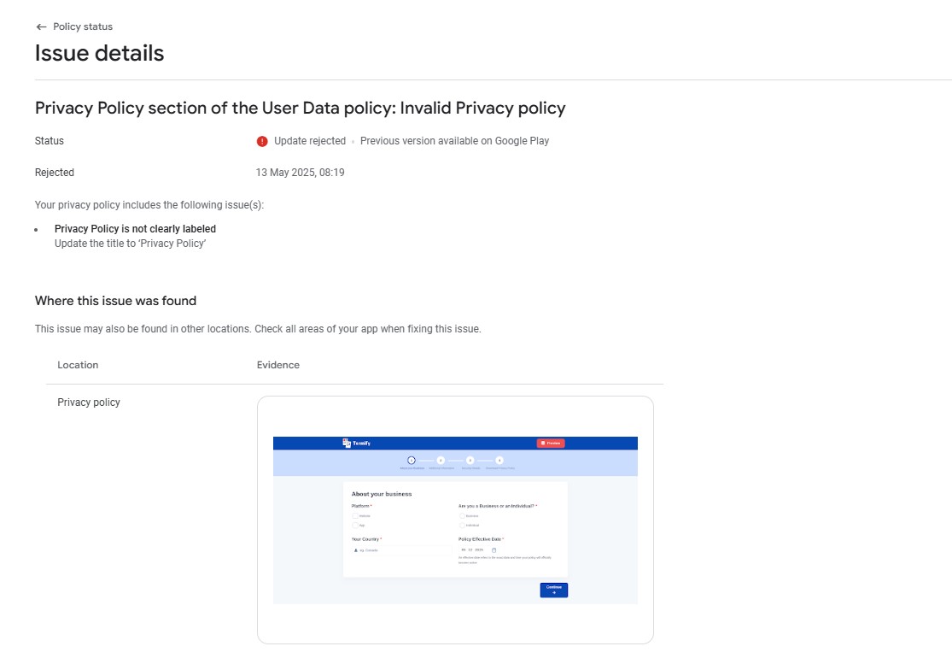952x664 pixels.
Task: Choose the Business radio option
Action: [462, 516]
